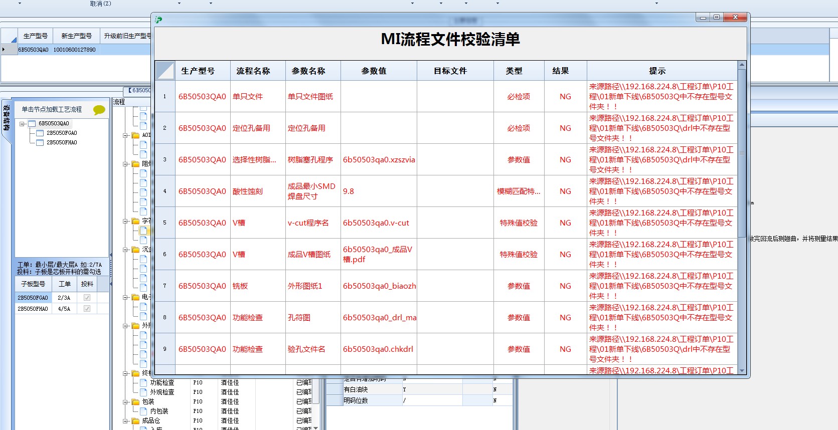Click the select-all corner cell of checklist grid

coord(165,71)
